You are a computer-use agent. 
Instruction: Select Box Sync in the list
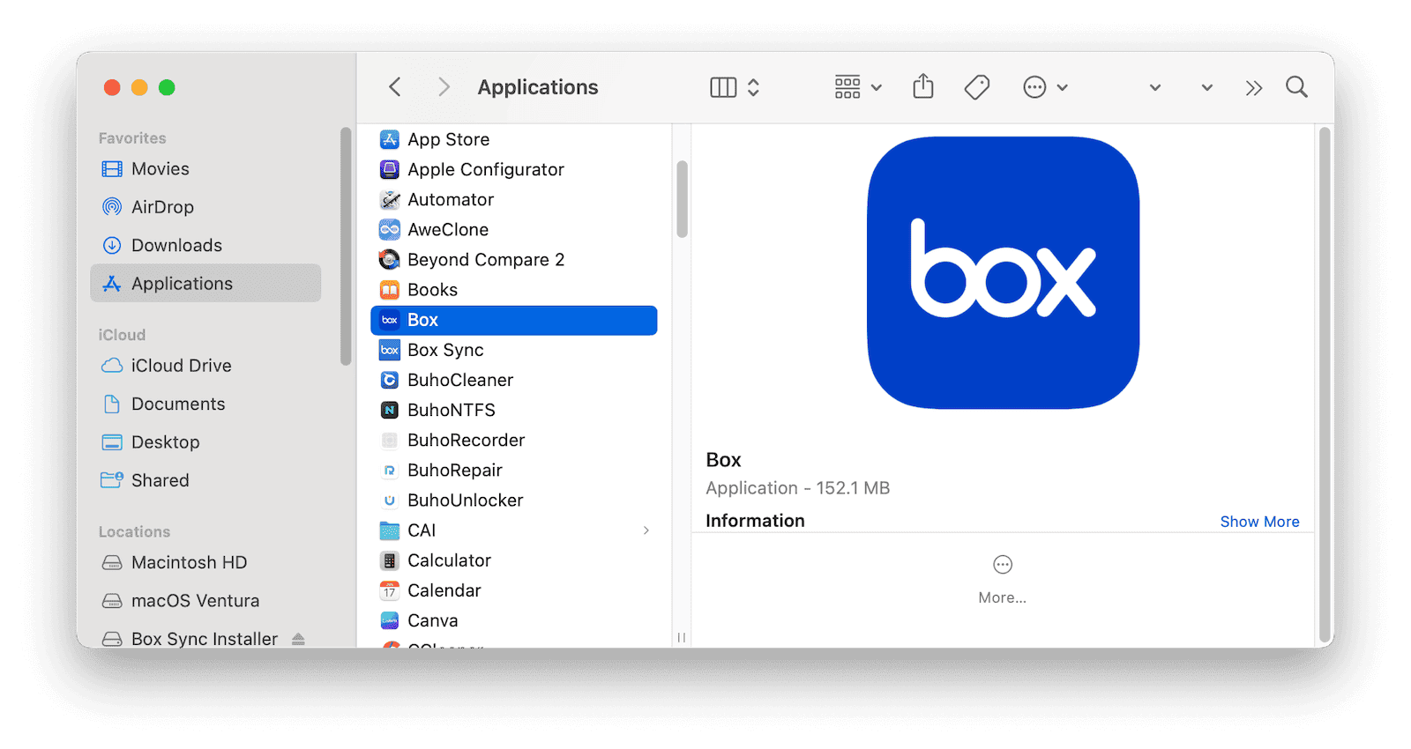coord(514,350)
